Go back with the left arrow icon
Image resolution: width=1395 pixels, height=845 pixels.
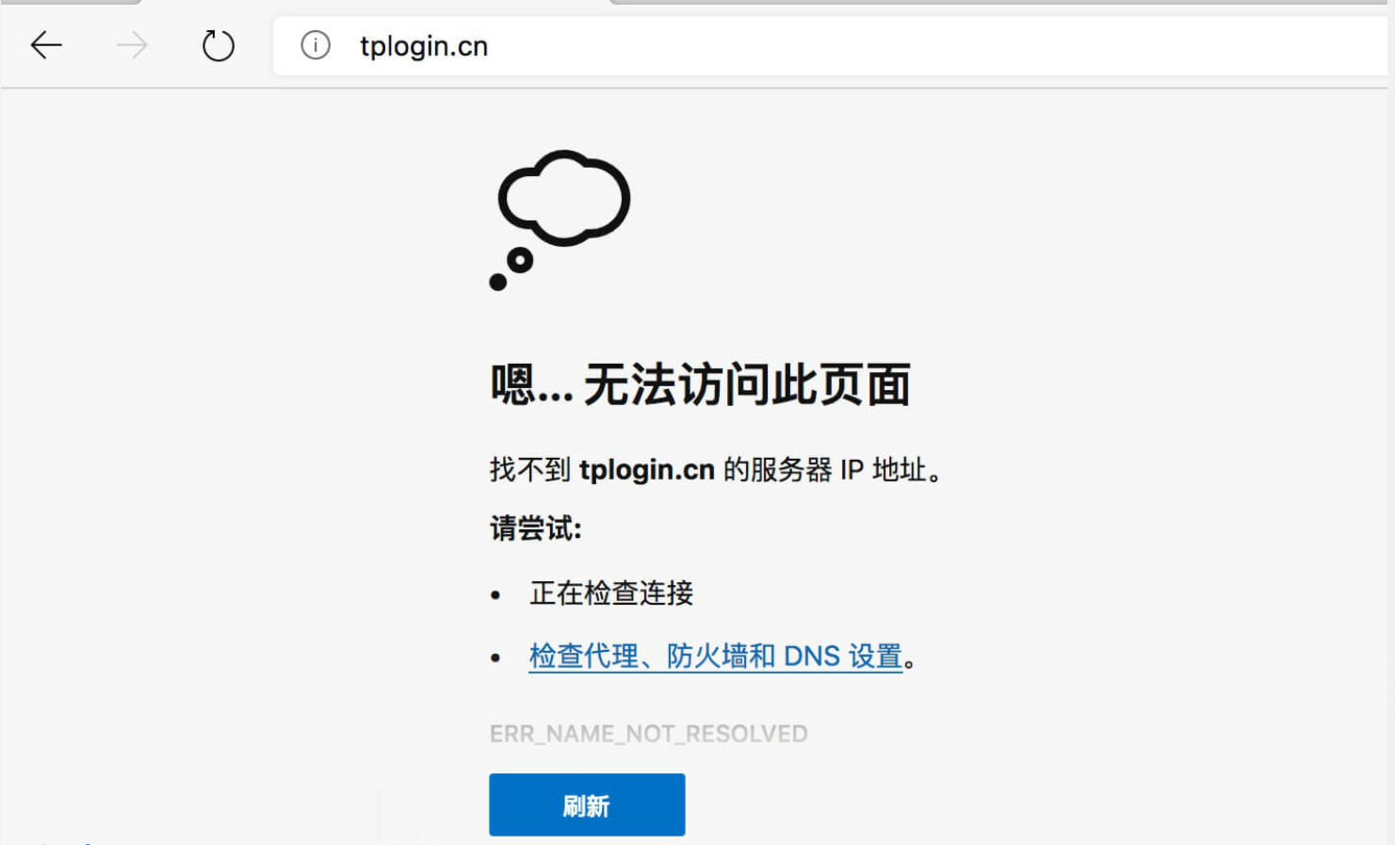[45, 45]
